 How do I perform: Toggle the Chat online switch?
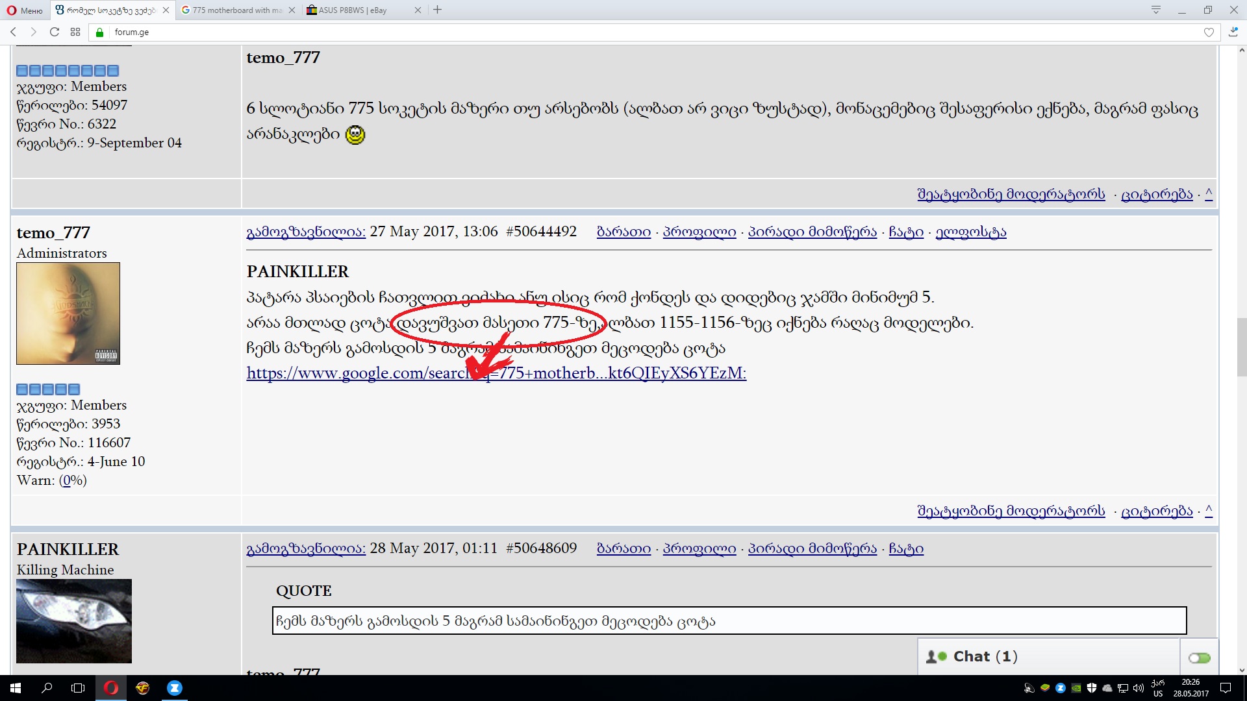click(x=1199, y=658)
